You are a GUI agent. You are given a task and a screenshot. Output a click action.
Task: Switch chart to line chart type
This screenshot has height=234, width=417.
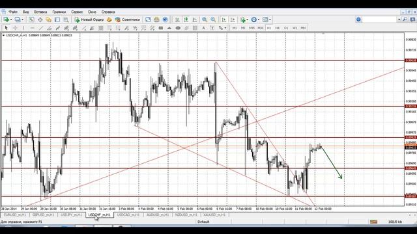[x=195, y=19]
